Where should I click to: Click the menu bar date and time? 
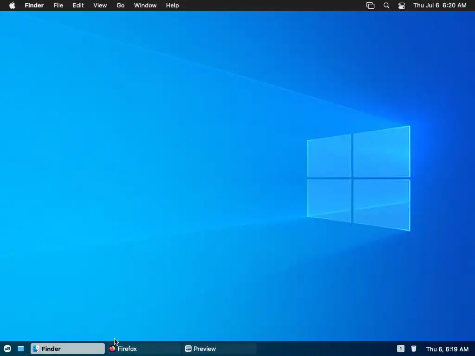(440, 6)
